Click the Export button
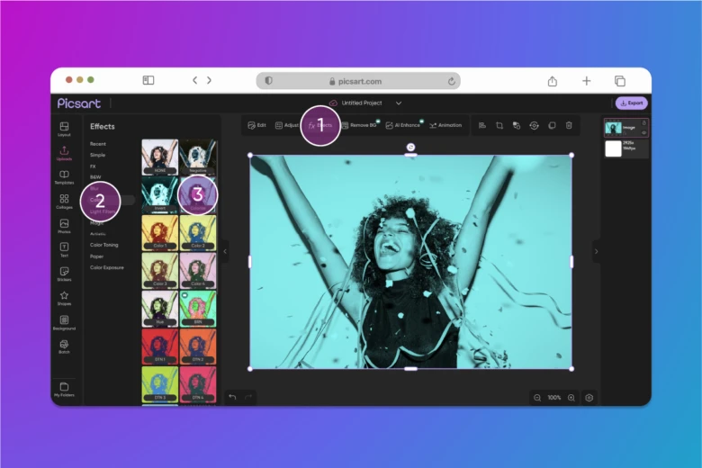This screenshot has height=468, width=702. [x=631, y=103]
